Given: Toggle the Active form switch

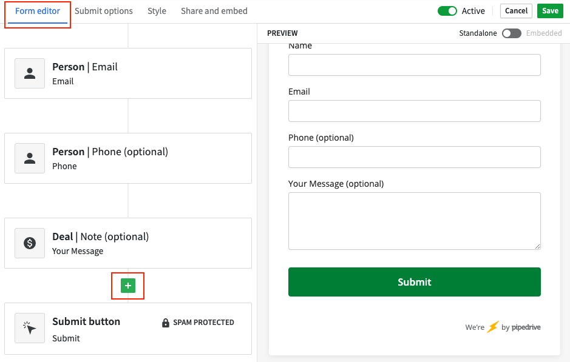Looking at the screenshot, I should point(447,11).
